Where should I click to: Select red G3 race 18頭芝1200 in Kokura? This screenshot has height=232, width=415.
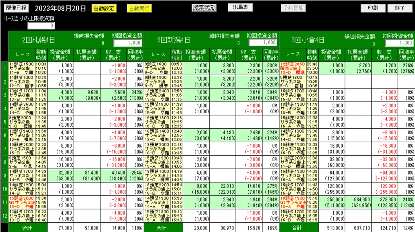click(x=293, y=202)
